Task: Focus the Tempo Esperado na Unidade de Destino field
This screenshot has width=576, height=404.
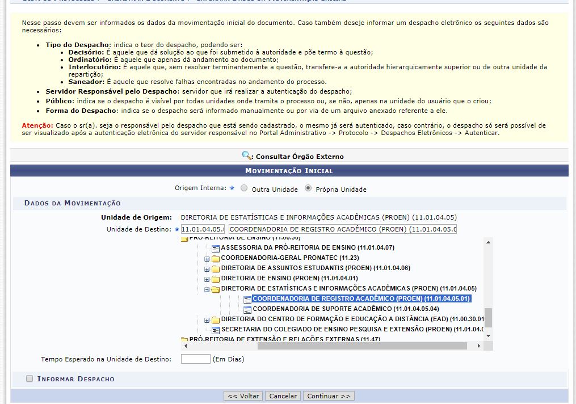Action: pos(195,359)
